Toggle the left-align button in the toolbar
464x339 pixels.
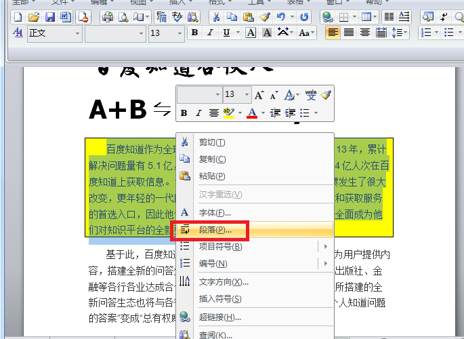tap(333, 33)
